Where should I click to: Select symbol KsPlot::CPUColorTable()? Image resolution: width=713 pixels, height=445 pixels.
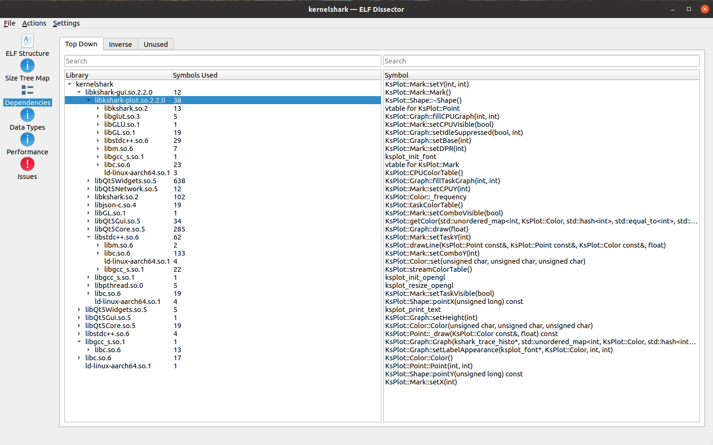(x=424, y=173)
